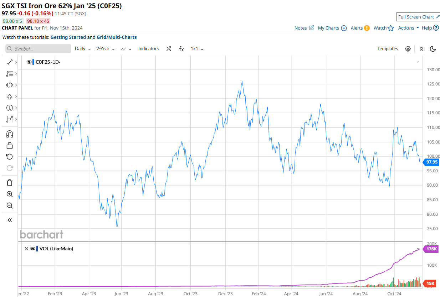Zoom in using the magnifier plus icon
This screenshot has width=440, height=297.
(x=10, y=194)
